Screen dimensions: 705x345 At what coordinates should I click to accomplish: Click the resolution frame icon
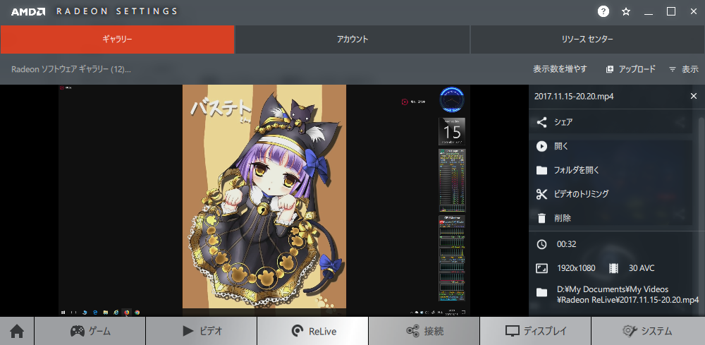(x=541, y=269)
